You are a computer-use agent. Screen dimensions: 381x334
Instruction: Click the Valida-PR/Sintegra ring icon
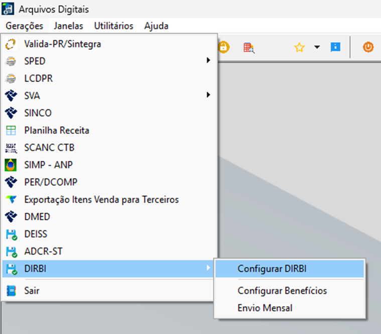11,44
